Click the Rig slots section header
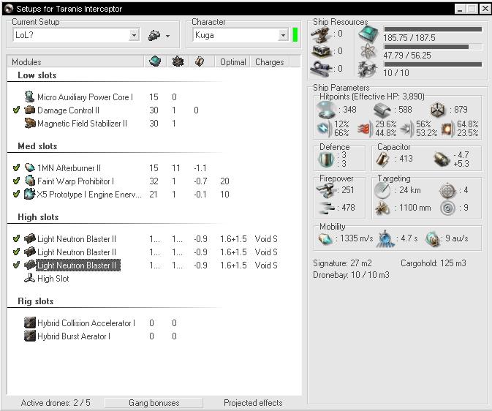This screenshot has height=411, width=492. point(36,301)
